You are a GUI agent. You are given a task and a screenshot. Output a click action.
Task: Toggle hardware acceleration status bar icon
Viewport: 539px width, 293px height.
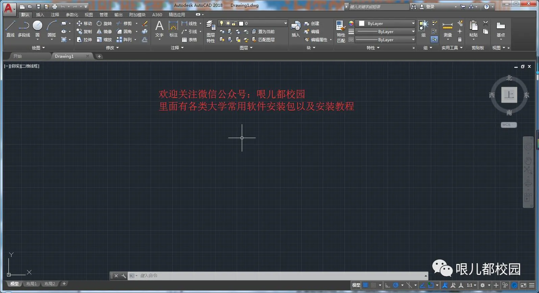click(514, 285)
